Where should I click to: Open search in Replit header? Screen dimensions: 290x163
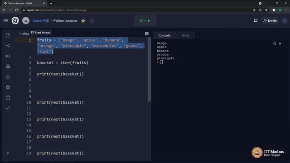tap(285, 20)
